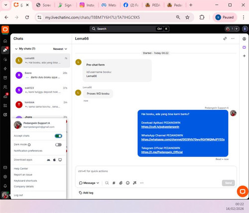249x213 pixels.
Task: Open the Telegram Official link in message
Action: pos(162,152)
